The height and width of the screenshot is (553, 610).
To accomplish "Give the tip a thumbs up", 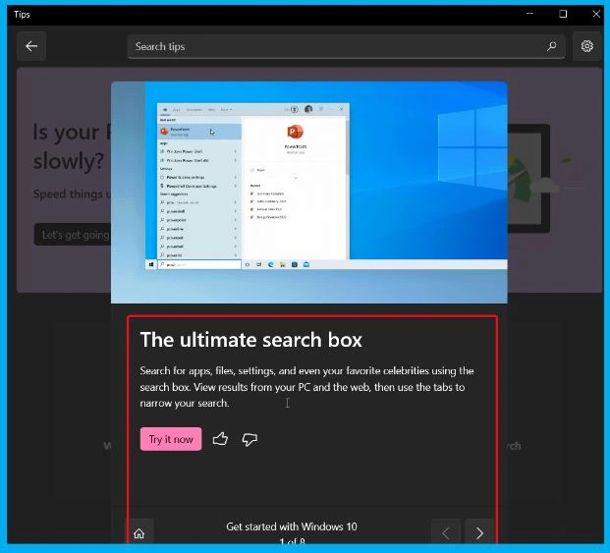I will 220,439.
